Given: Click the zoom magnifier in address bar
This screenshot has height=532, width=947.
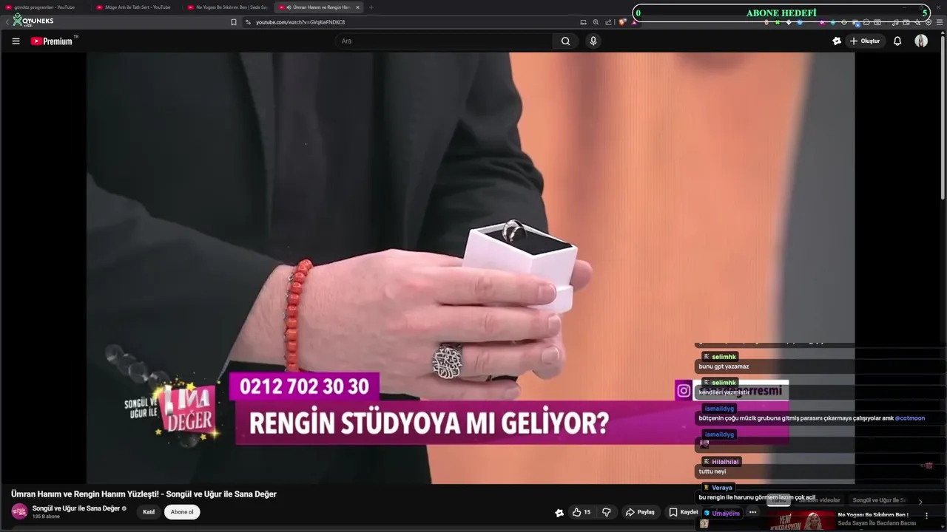Looking at the screenshot, I should [596, 22].
